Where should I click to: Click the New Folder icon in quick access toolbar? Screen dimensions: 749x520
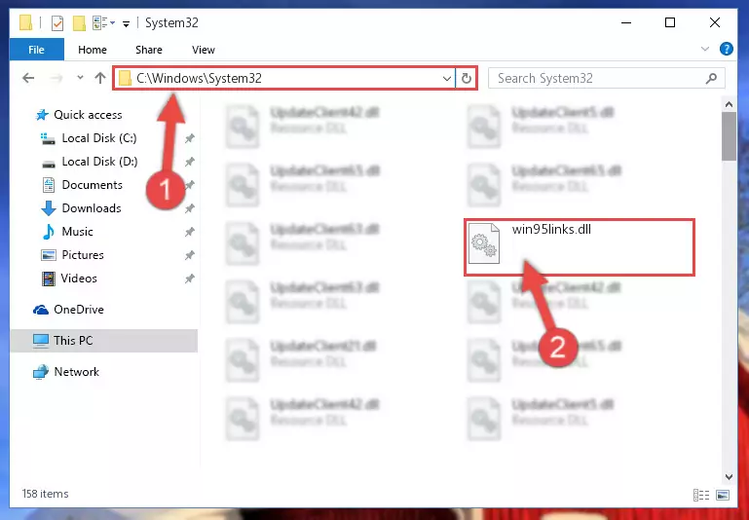79,22
